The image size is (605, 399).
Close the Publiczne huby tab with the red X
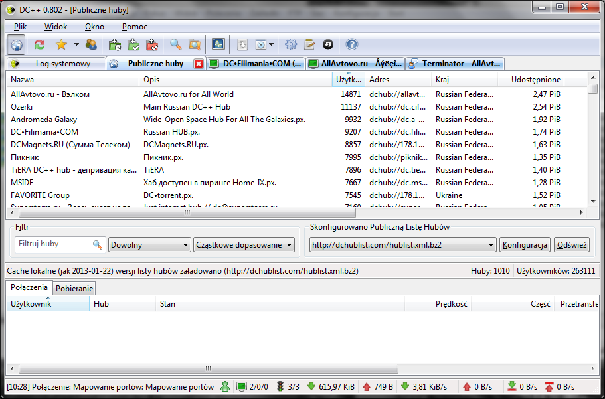click(x=199, y=64)
